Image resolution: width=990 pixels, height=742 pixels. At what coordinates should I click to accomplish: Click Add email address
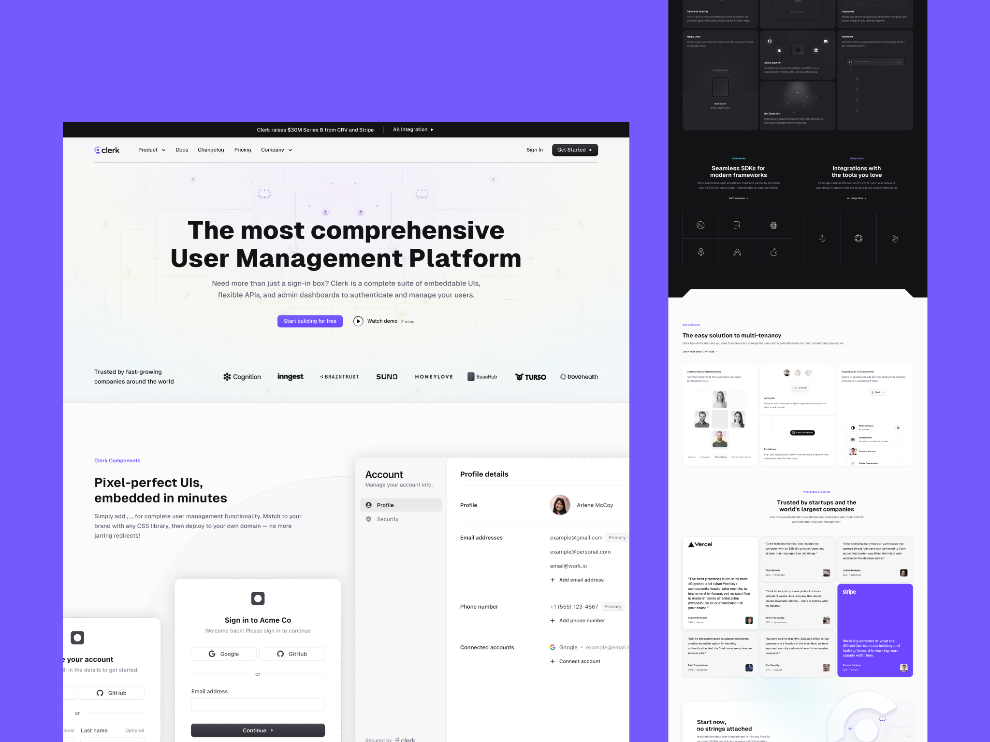click(x=577, y=580)
